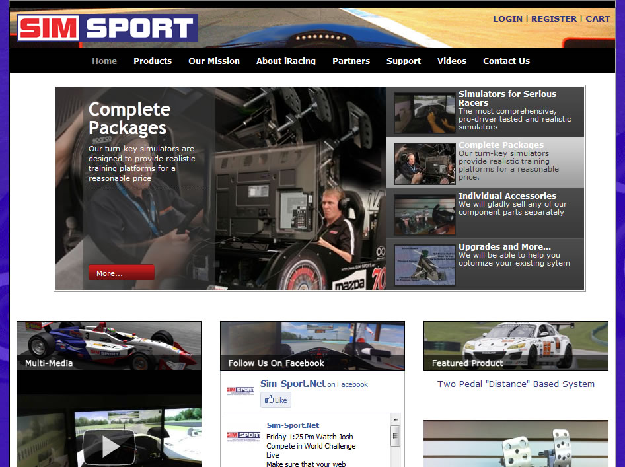The width and height of the screenshot is (625, 467).
Task: Click the Sim-Sport.Net post profile picture
Action: [x=243, y=435]
